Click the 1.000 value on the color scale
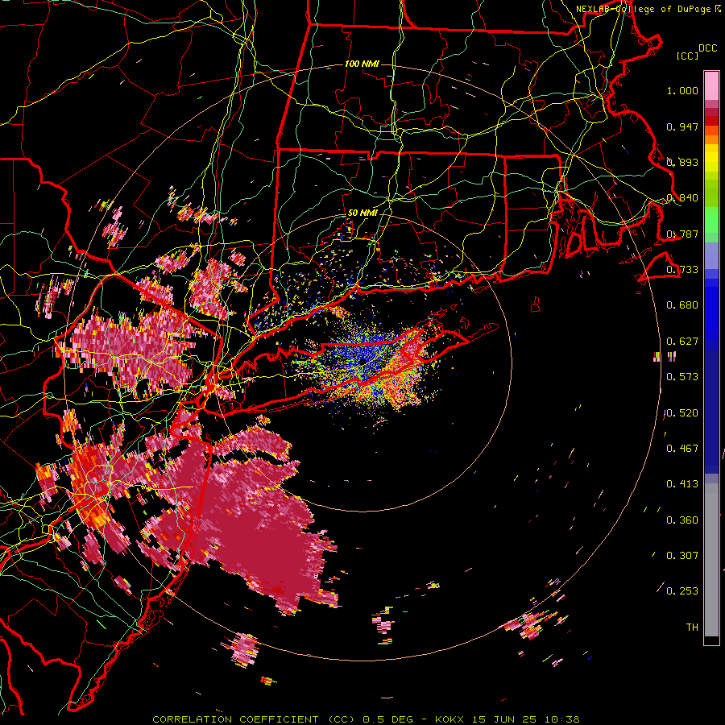725x725 pixels. pos(682,90)
